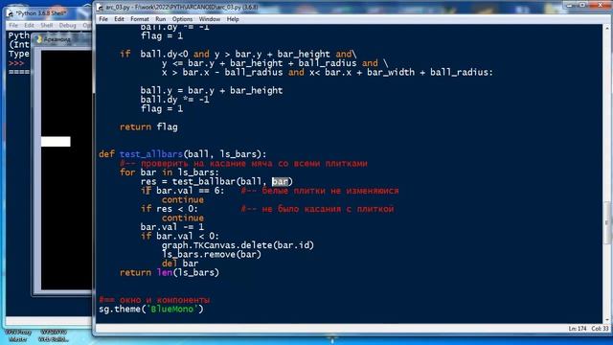Click the Python icon in editor title bar
The height and width of the screenshot is (345, 613).
[100, 8]
